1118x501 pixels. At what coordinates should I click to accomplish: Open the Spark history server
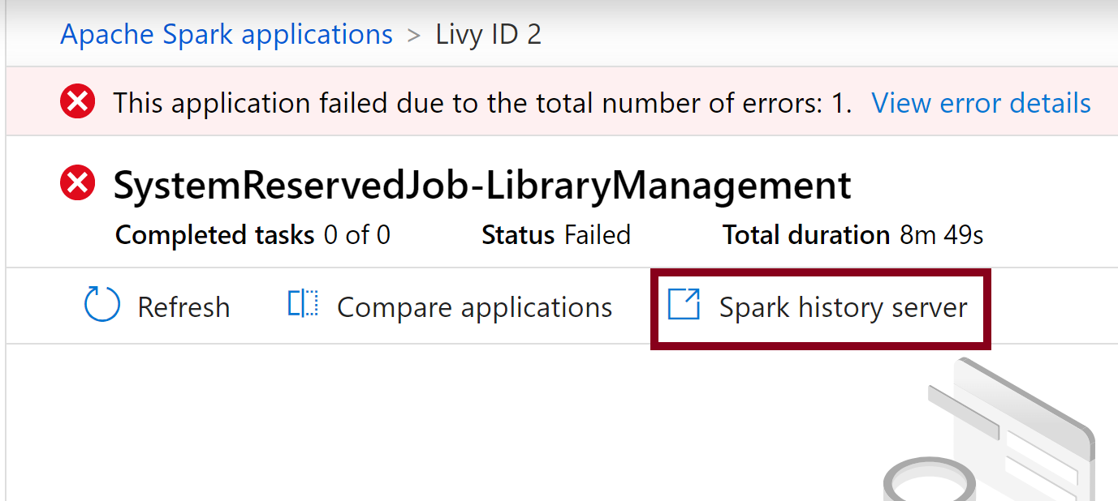pos(843,307)
